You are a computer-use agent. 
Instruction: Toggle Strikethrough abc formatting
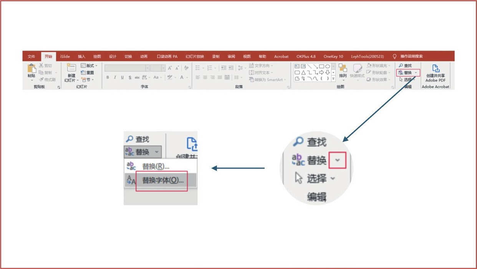tap(137, 78)
